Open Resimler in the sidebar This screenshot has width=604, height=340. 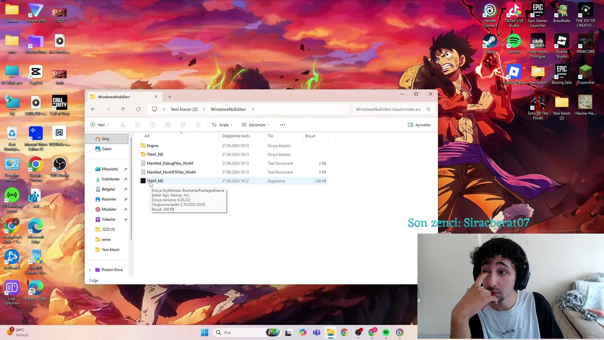[109, 199]
